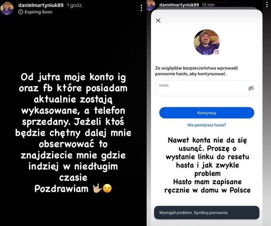Click the winking face emoji
The image size is (271, 226).
coord(107,188)
